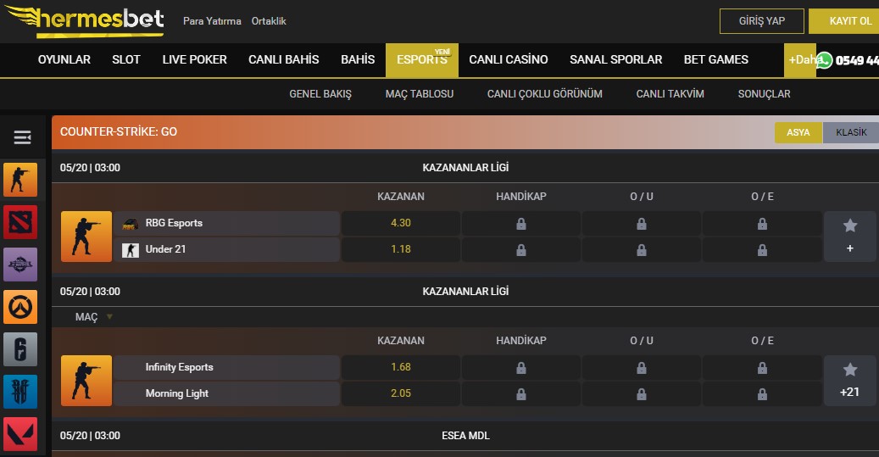879x457 pixels.
Task: Open LIVE POKER menu
Action: 194,59
